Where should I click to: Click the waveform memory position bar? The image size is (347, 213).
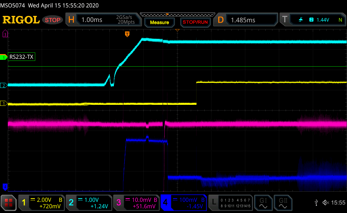point(177,15)
